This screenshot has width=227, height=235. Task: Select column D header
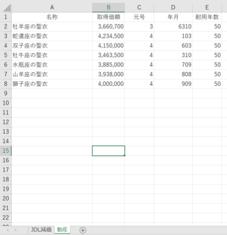coord(173,7)
